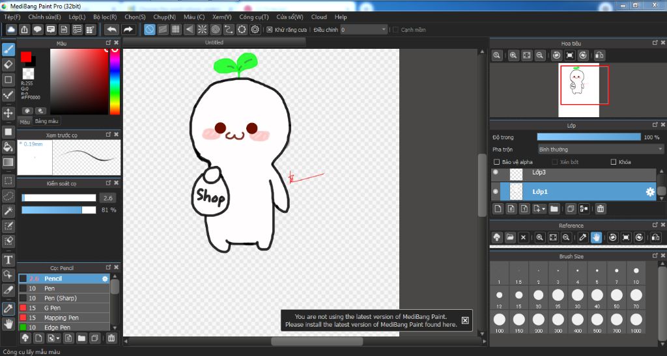Zoom in on the navigator preview

click(x=513, y=55)
